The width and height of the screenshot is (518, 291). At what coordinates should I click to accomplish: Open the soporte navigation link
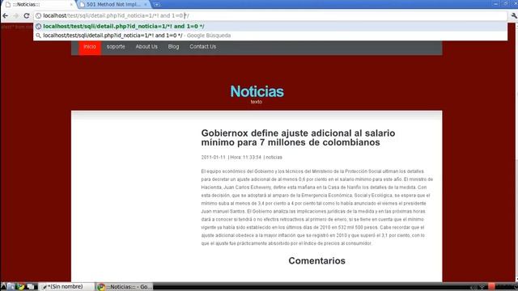[116, 47]
